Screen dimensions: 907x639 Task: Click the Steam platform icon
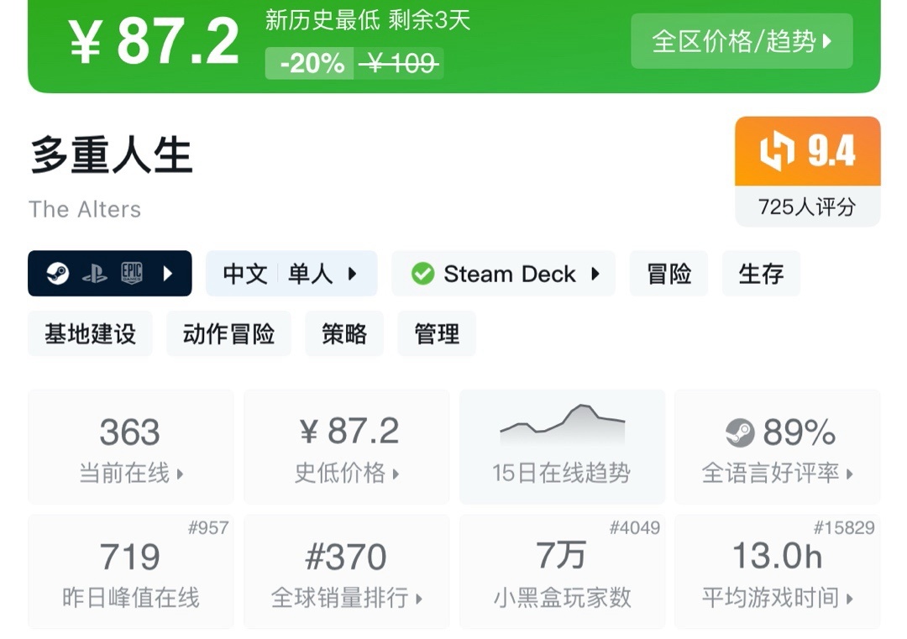(58, 274)
